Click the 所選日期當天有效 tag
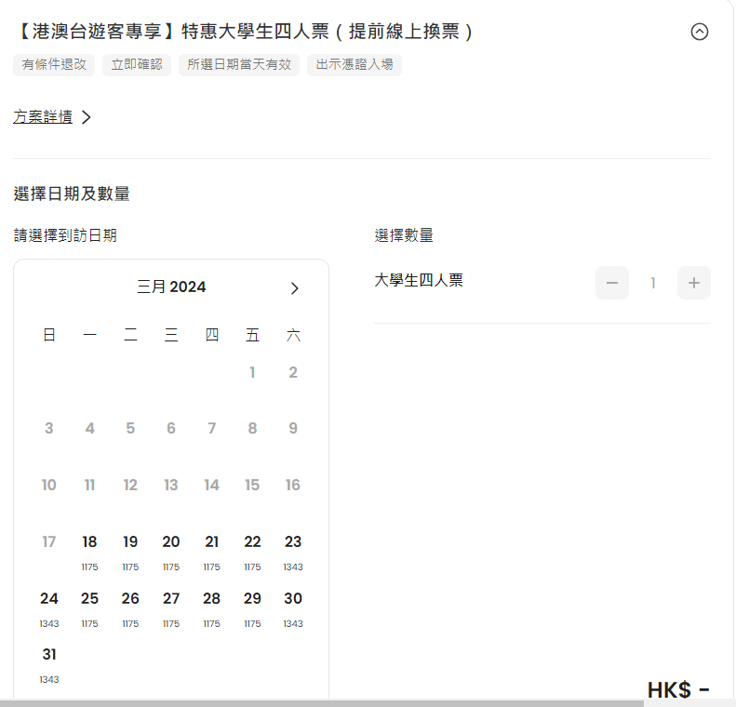The height and width of the screenshot is (707, 736). pos(239,65)
